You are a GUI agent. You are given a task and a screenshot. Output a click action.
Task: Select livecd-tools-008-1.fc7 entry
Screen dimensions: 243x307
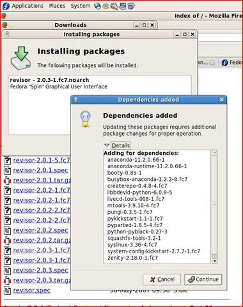(136, 199)
